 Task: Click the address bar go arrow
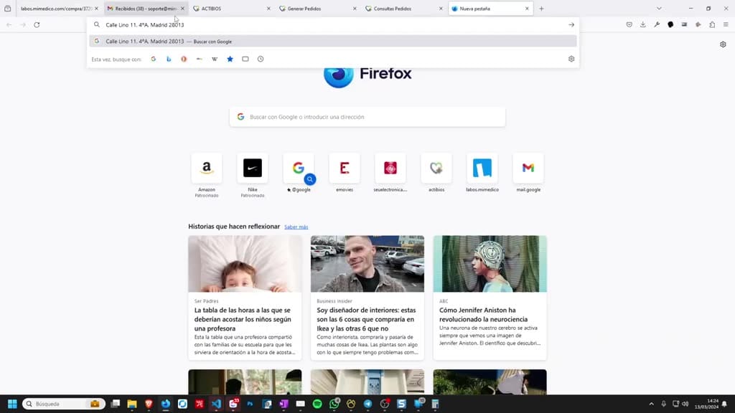click(x=571, y=25)
